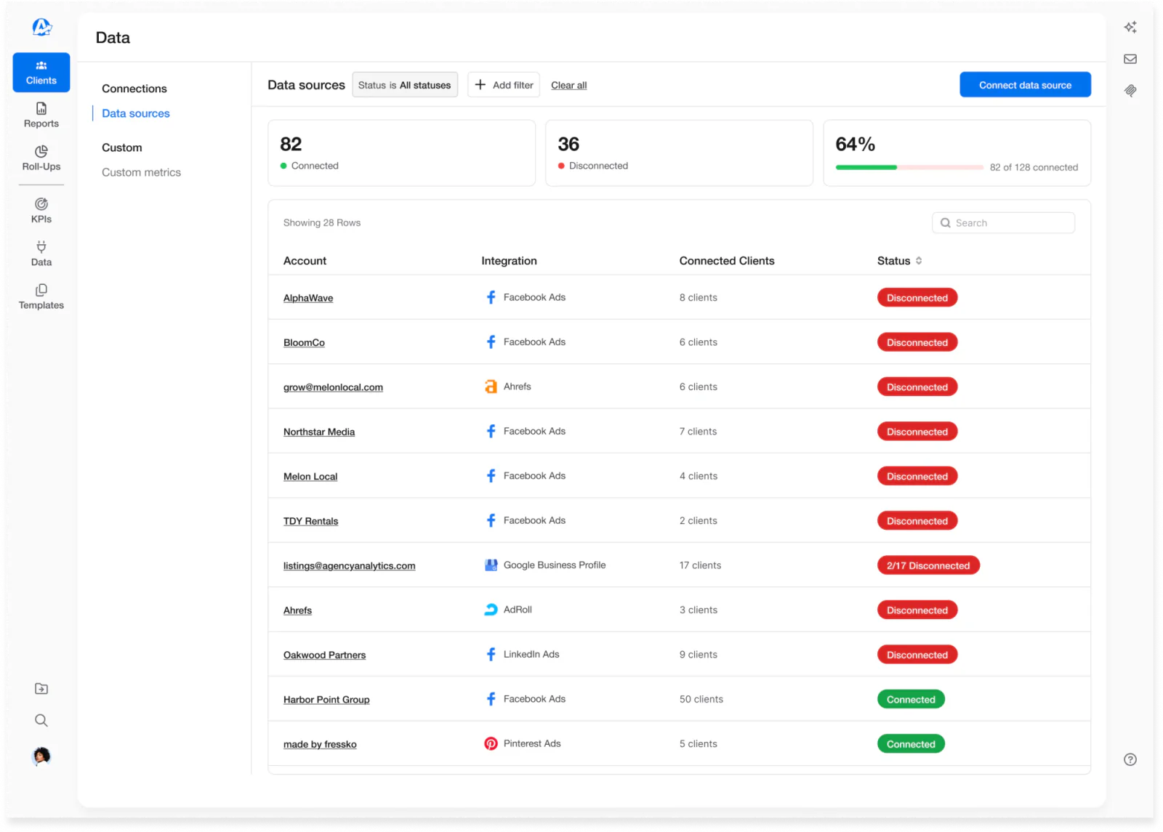Click Facebook icon in Harbor Point Group row

pos(491,699)
